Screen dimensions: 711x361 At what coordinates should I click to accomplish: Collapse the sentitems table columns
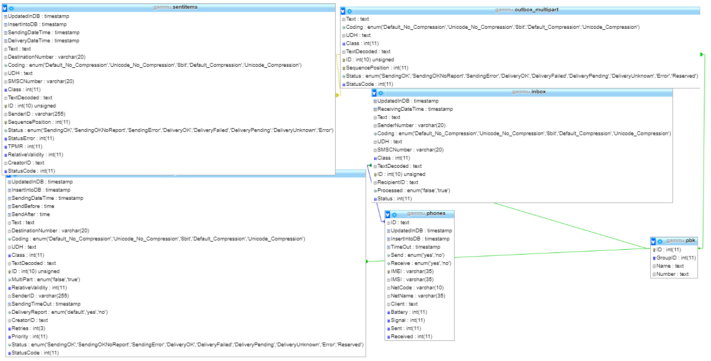(x=5, y=8)
